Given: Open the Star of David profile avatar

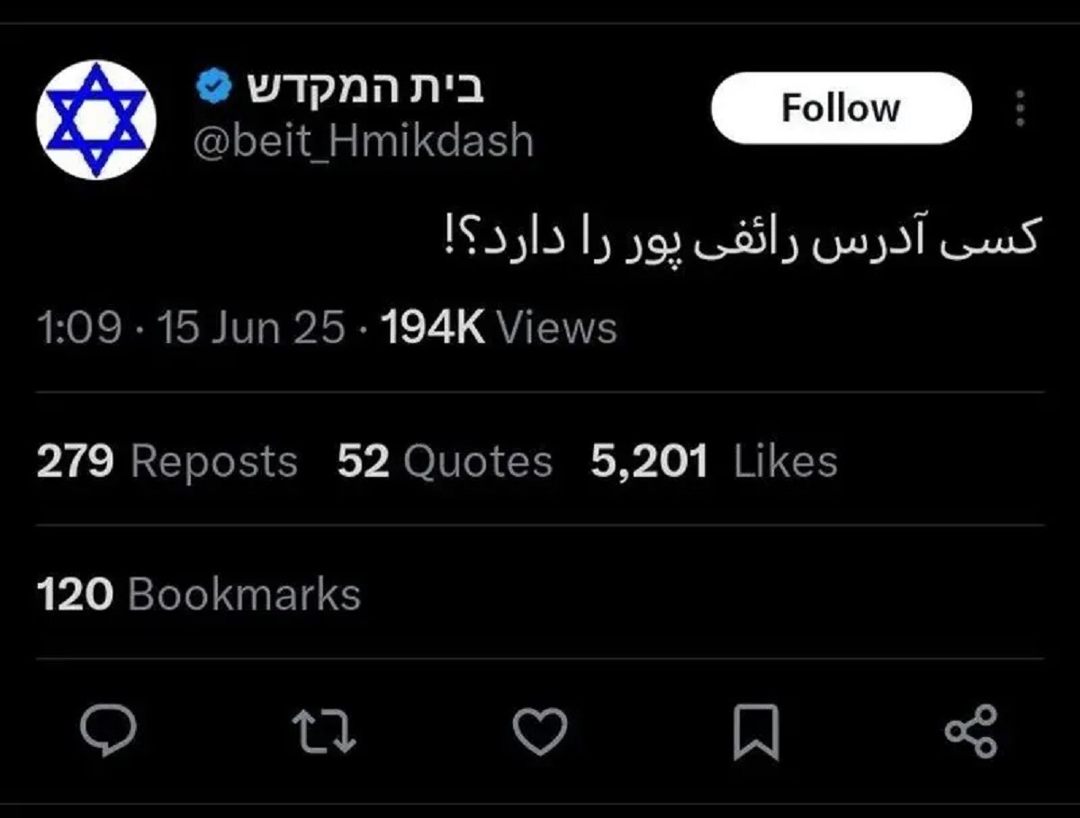Looking at the screenshot, I should [x=96, y=119].
